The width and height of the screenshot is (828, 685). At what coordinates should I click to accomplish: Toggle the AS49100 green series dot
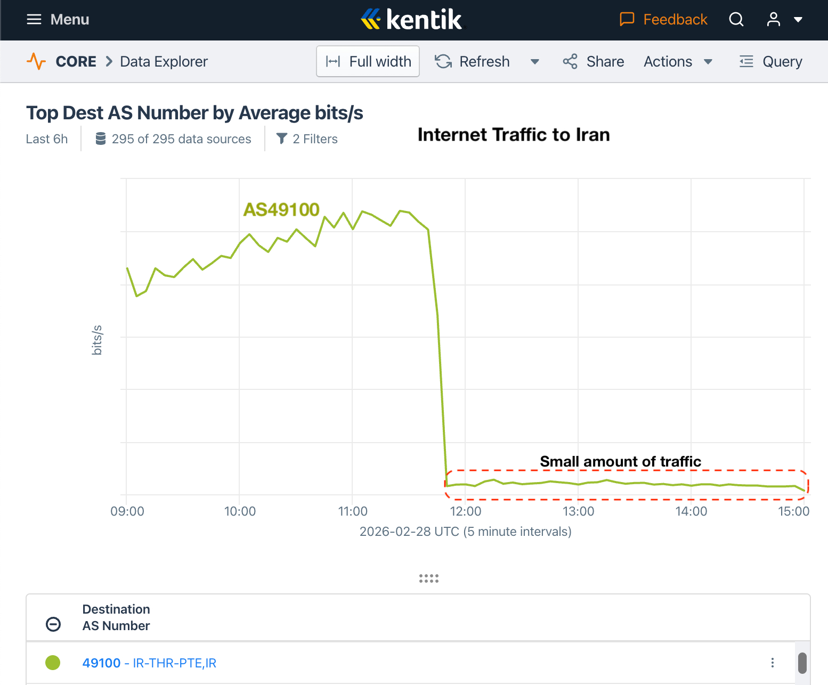[x=53, y=663]
